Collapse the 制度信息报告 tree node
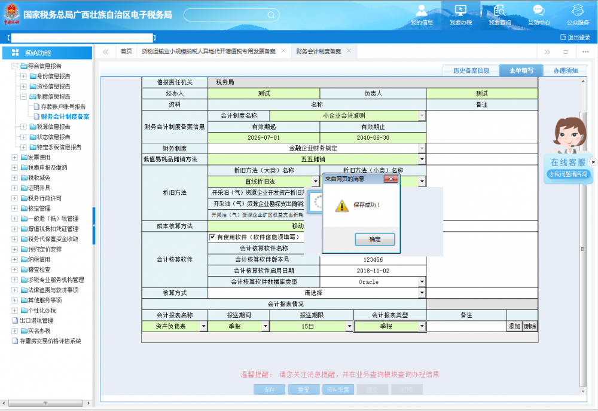This screenshot has height=411, width=598. 23,96
